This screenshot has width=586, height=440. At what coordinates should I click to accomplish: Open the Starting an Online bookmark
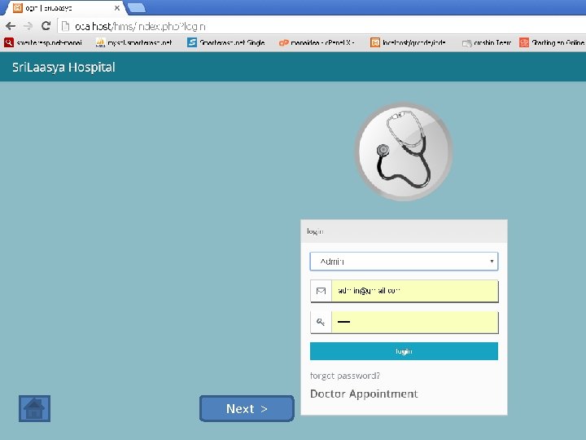click(x=552, y=42)
